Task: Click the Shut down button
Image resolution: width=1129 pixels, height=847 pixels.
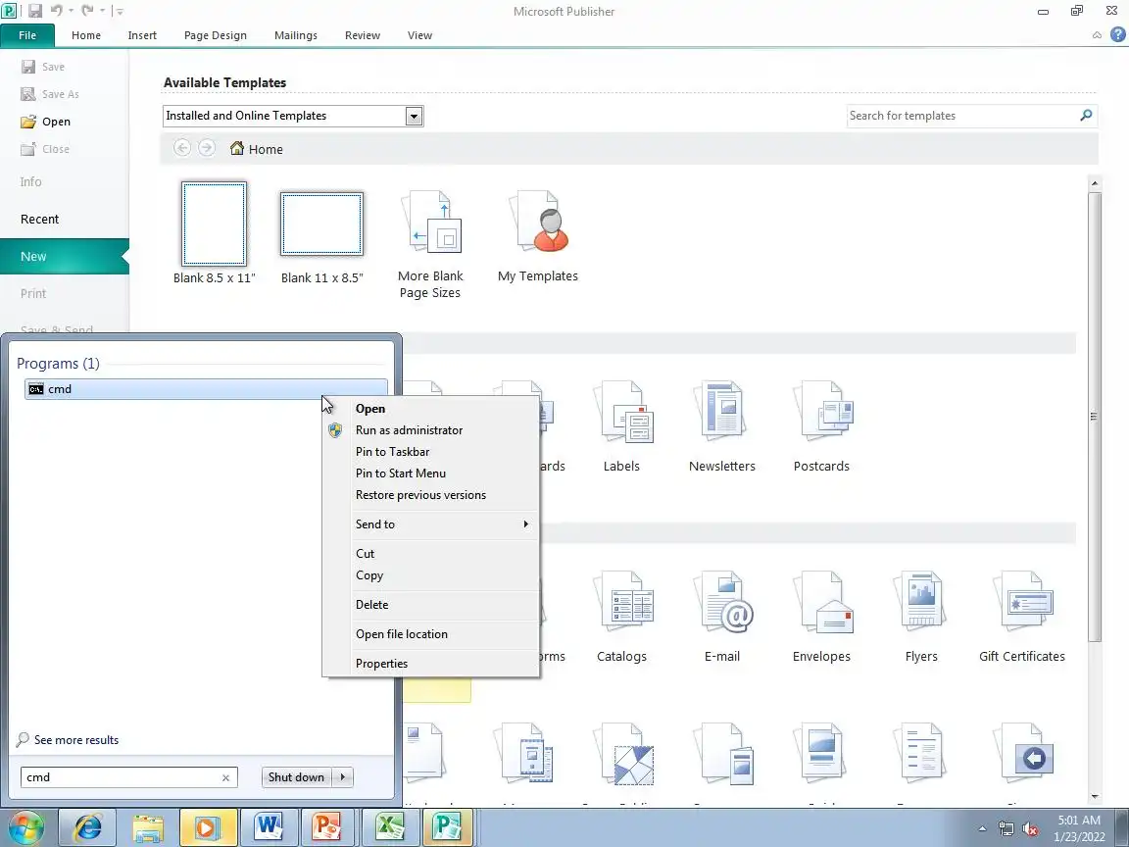Action: pos(296,777)
